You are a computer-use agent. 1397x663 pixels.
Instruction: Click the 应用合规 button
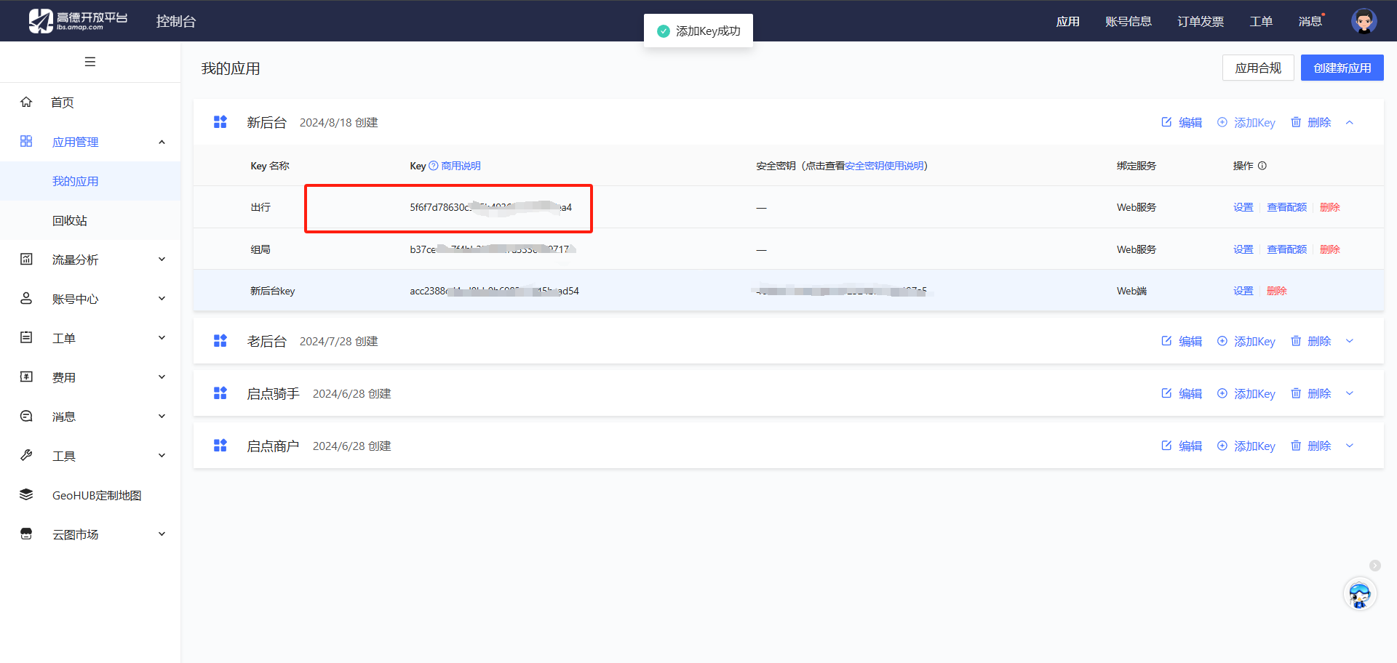pos(1258,68)
